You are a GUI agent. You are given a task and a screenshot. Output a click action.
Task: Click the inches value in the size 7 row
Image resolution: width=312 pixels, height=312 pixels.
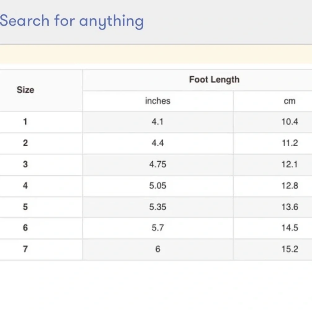tap(158, 249)
